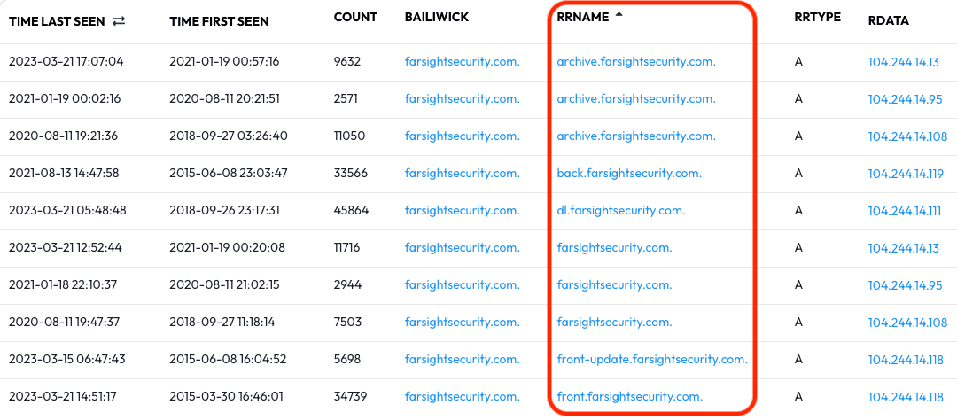Open dl.farsightsecurity.com. rrname link

[x=621, y=211]
